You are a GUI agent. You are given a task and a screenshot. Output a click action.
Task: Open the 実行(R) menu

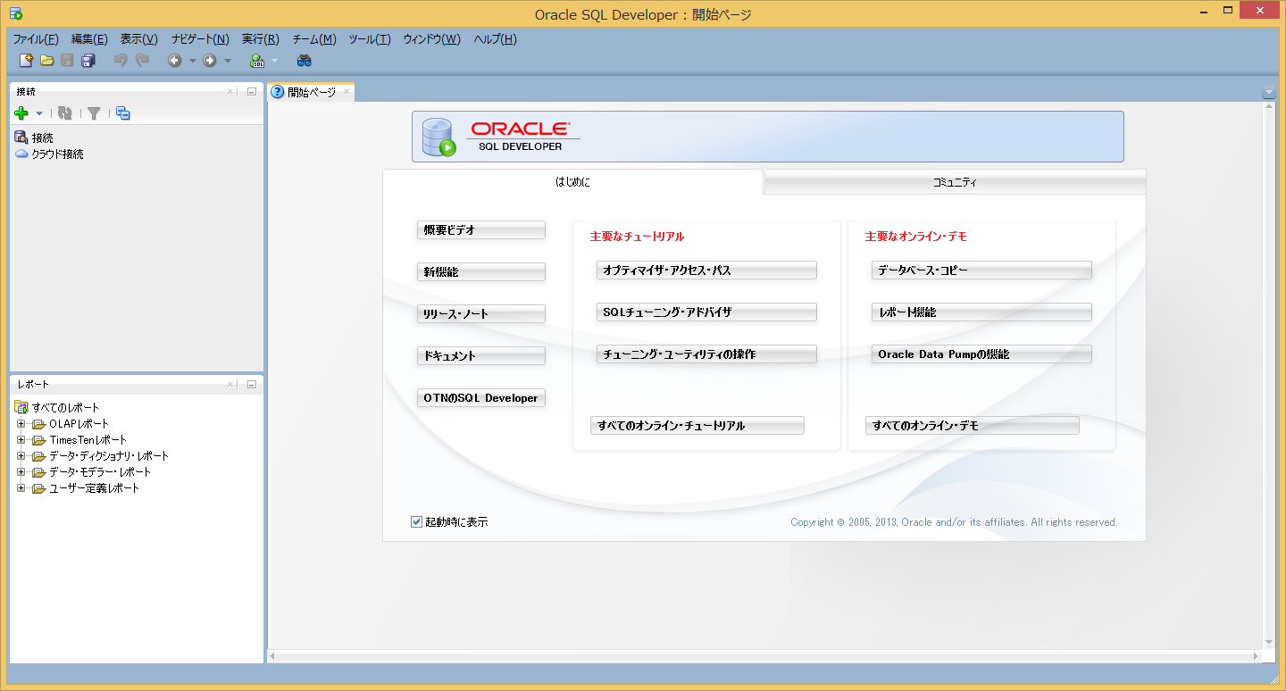click(260, 39)
